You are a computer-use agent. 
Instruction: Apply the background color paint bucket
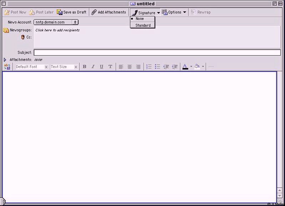[197, 67]
